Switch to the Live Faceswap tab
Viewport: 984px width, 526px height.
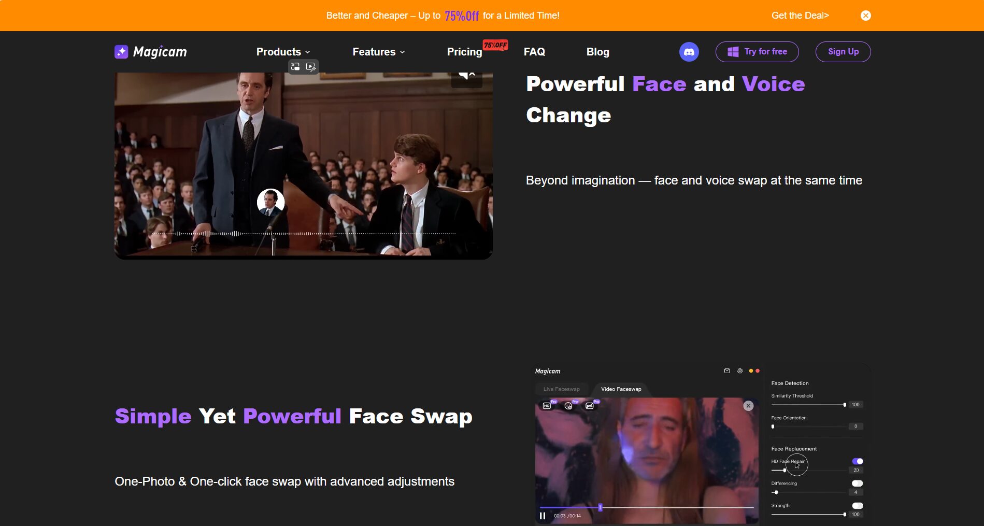561,389
